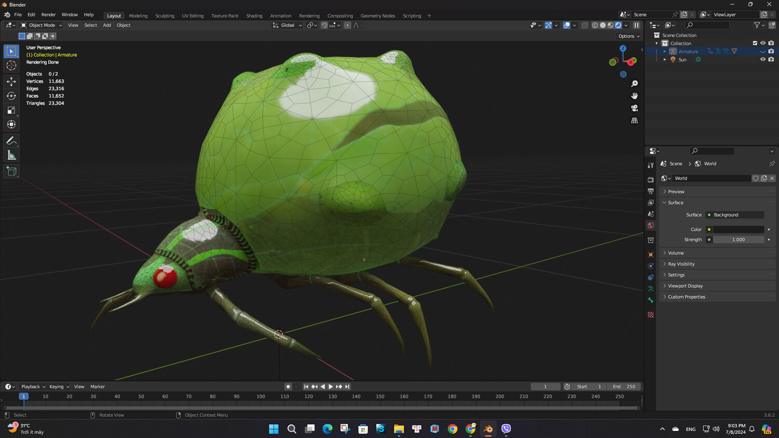Viewport: 779px width, 438px height.
Task: Select the Measure ruler tool
Action: point(11,155)
